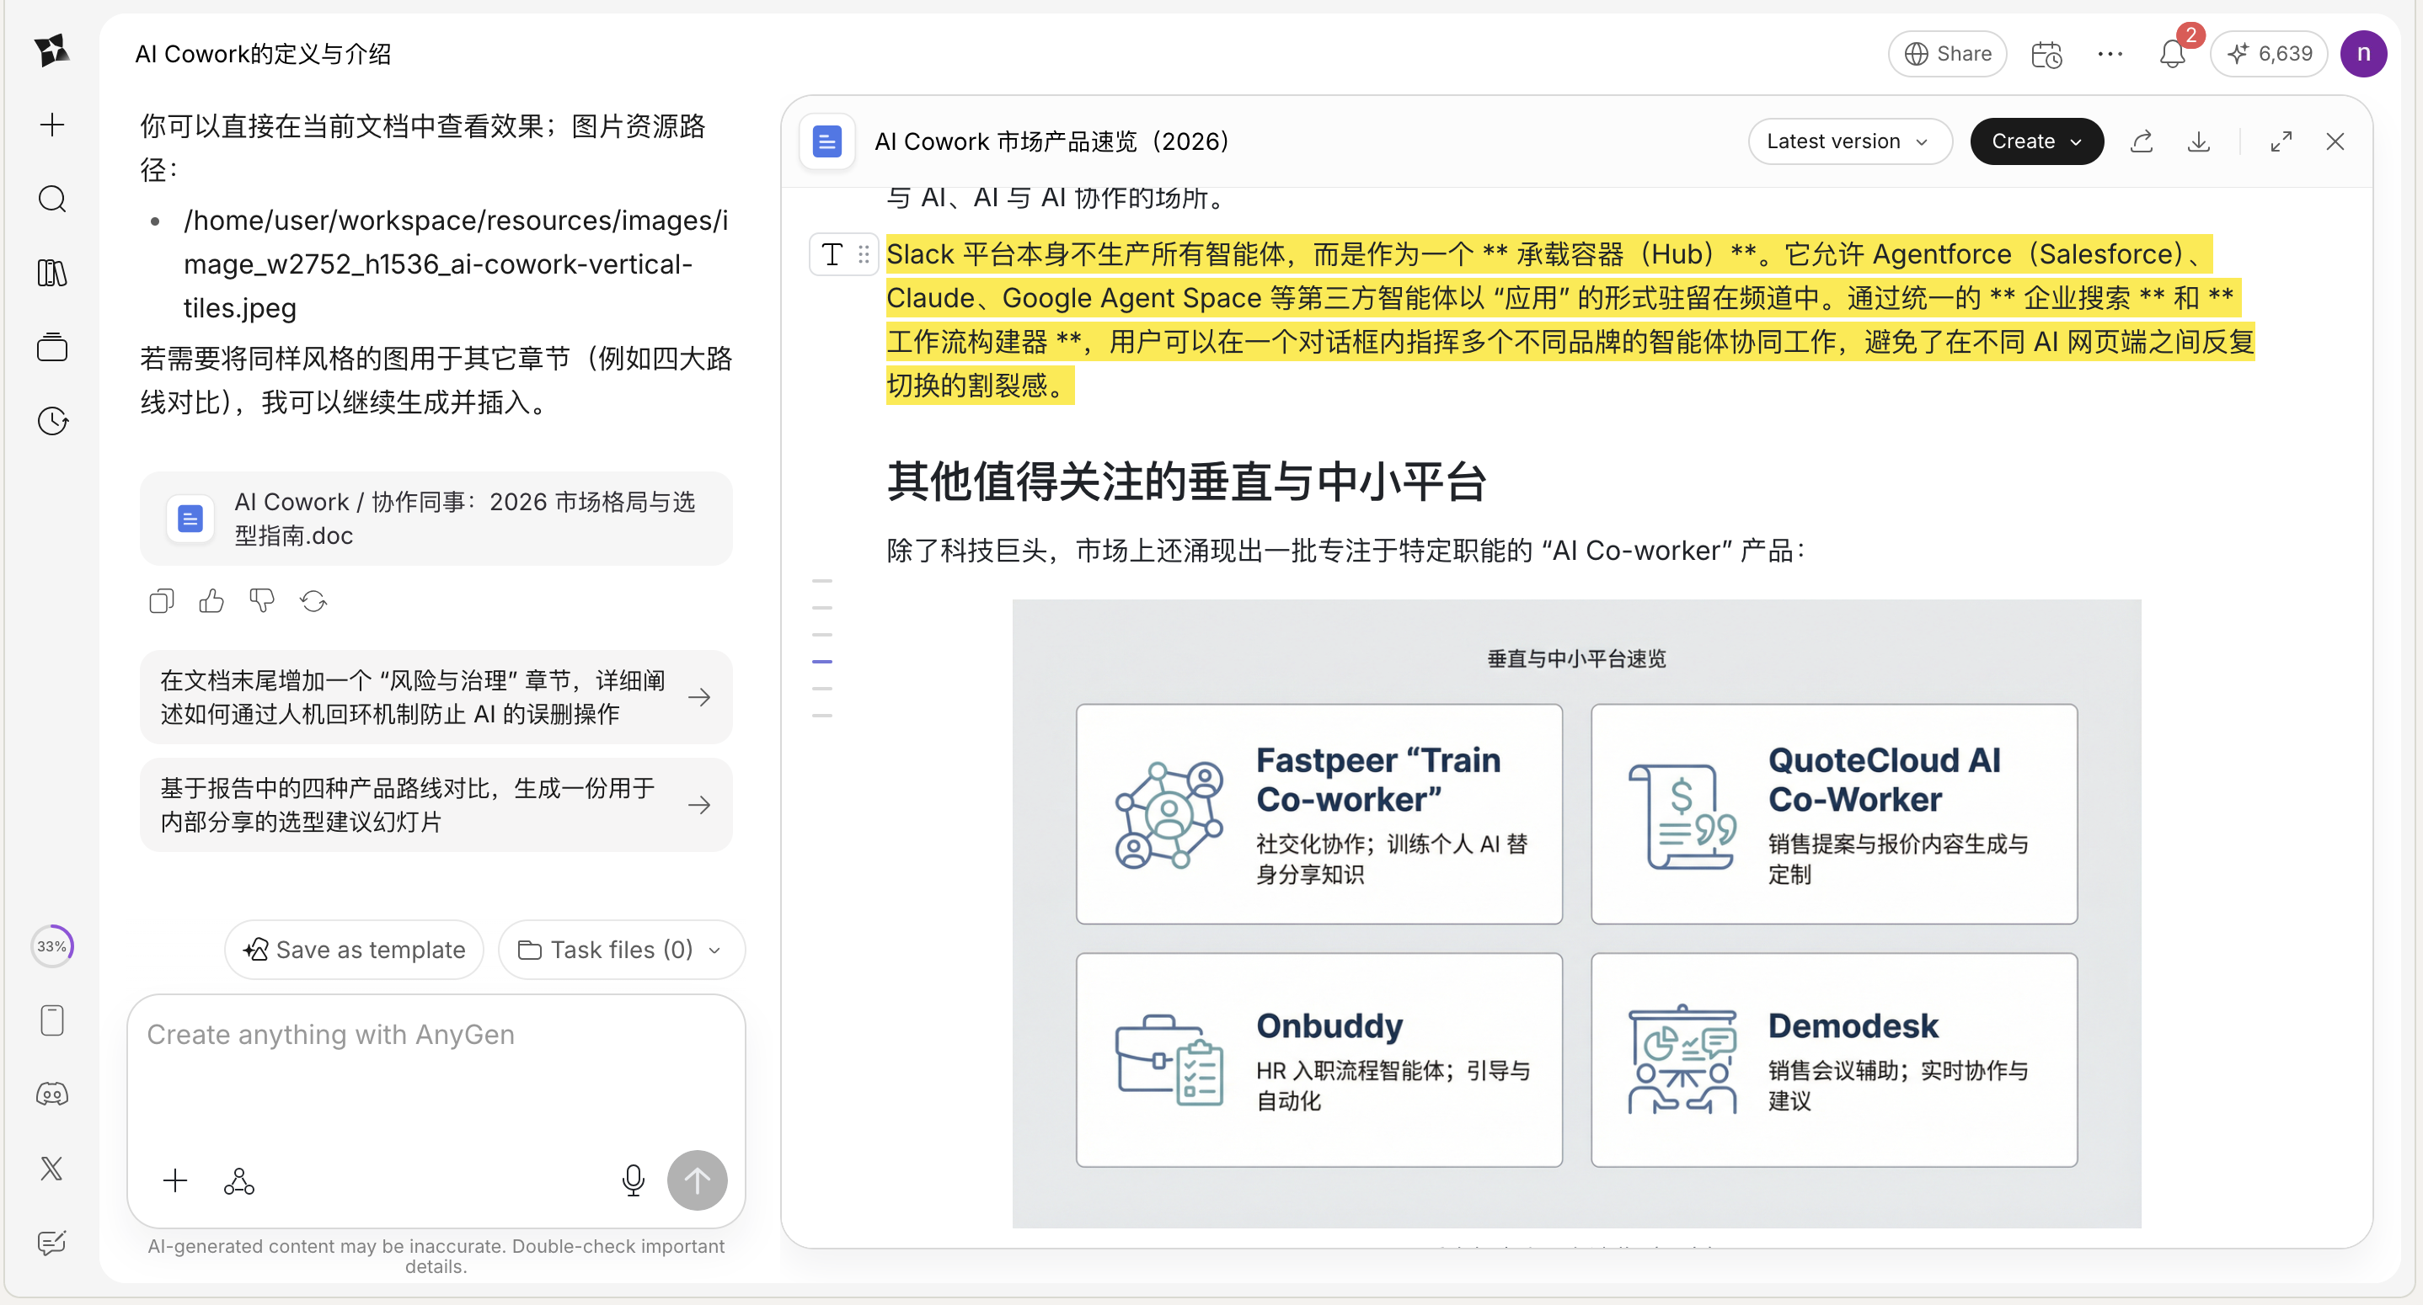Click the Save as template button
This screenshot has width=2423, height=1305.
(x=353, y=950)
